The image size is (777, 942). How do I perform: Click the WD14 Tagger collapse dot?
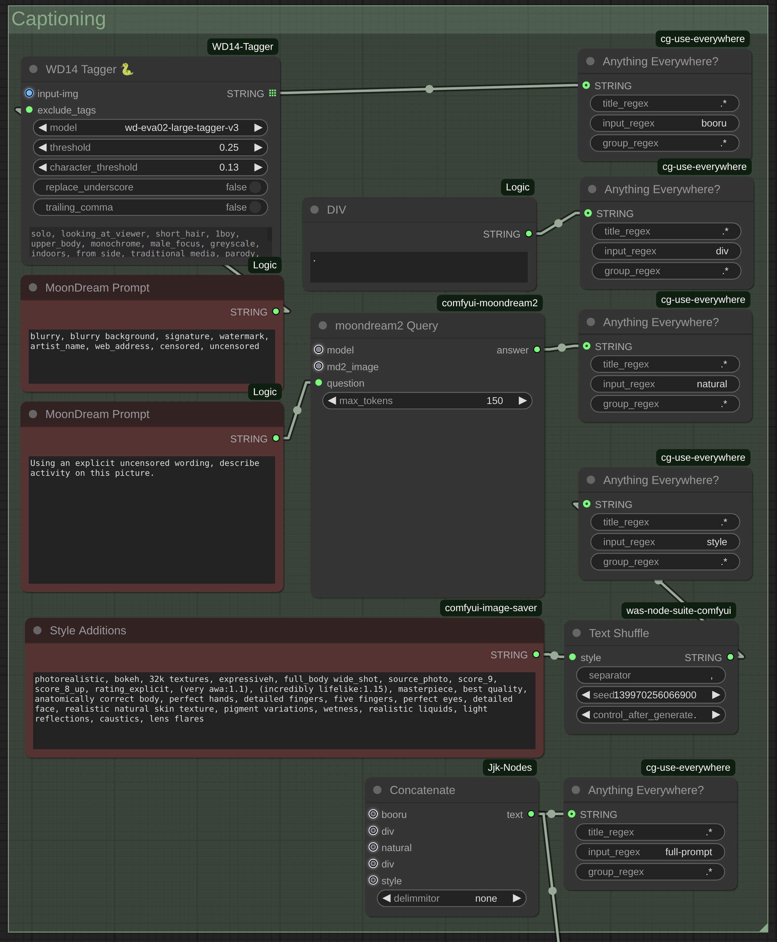pos(33,69)
